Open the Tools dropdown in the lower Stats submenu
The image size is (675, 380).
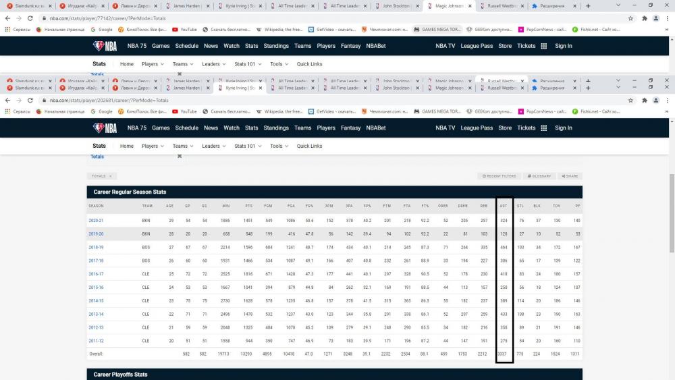[279, 146]
